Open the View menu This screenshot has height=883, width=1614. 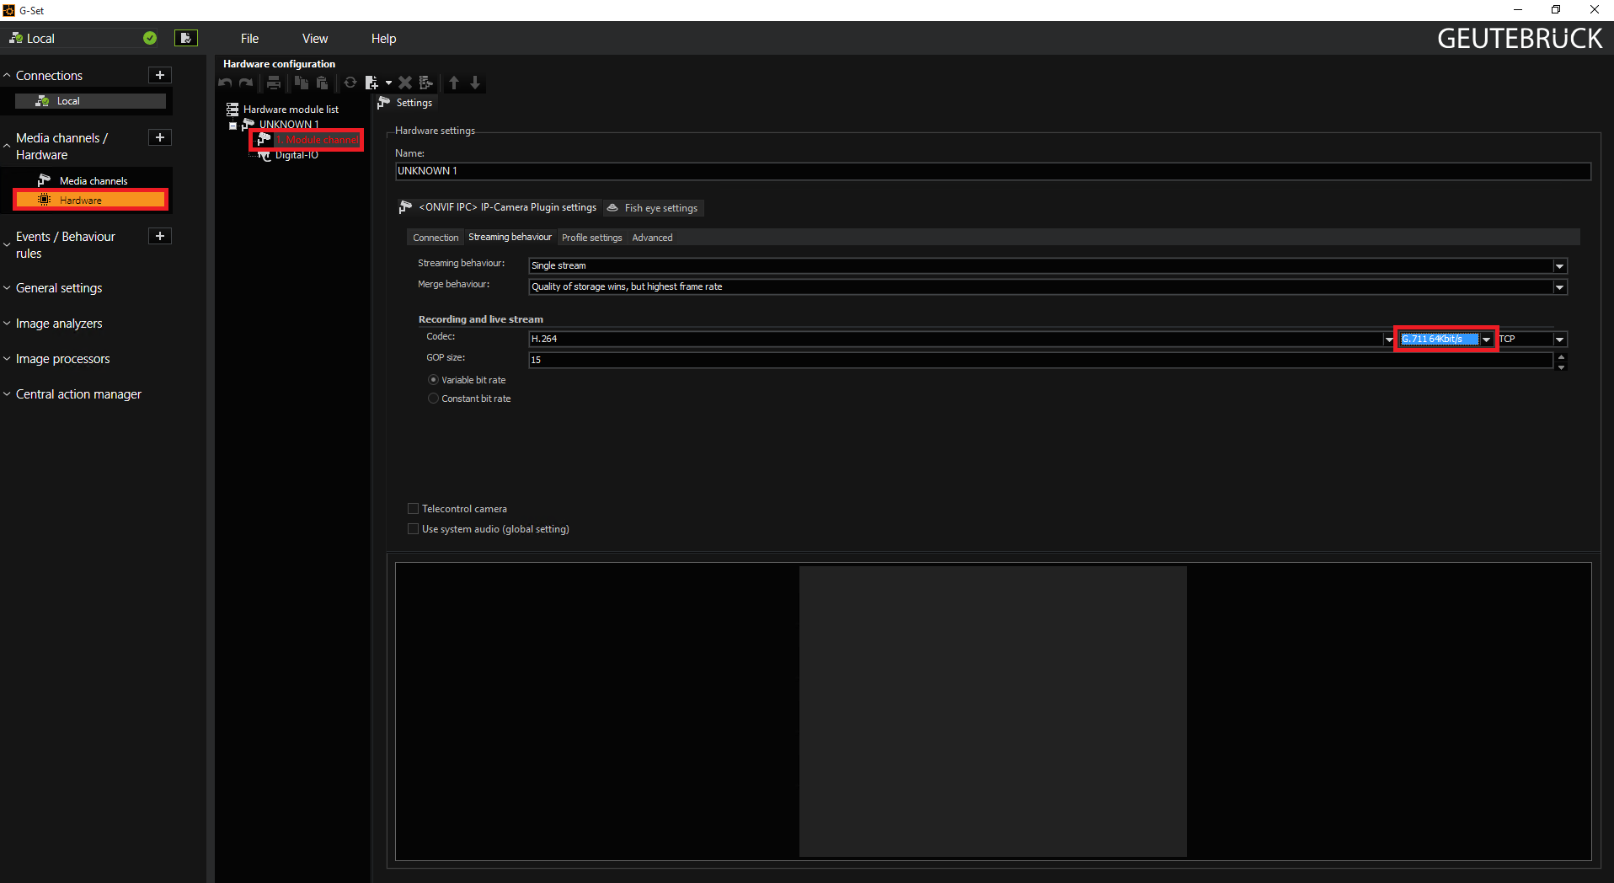tap(314, 39)
